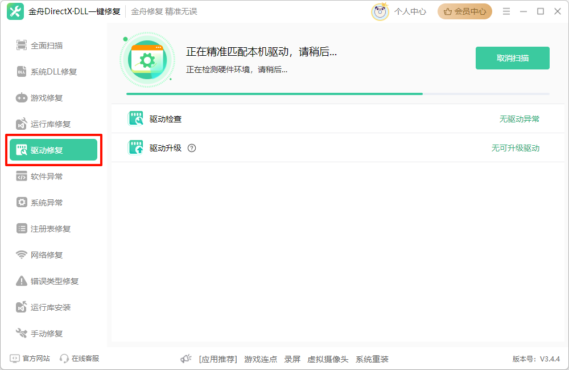Open 会员中心 membership center
The width and height of the screenshot is (569, 370).
pyautogui.click(x=464, y=11)
